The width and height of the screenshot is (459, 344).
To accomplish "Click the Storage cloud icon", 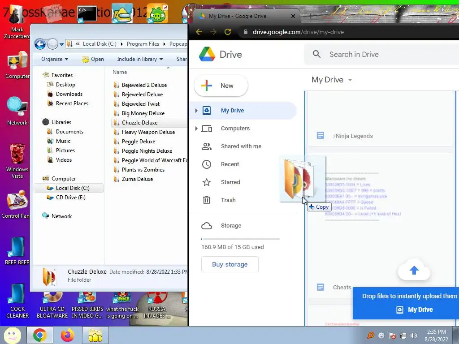I will click(x=207, y=226).
